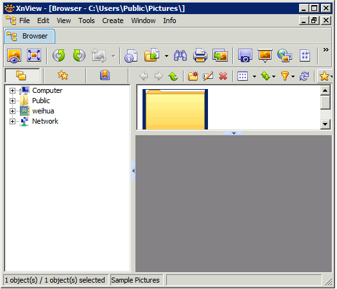Click the JPEG lossless transformations icon

tap(99, 56)
